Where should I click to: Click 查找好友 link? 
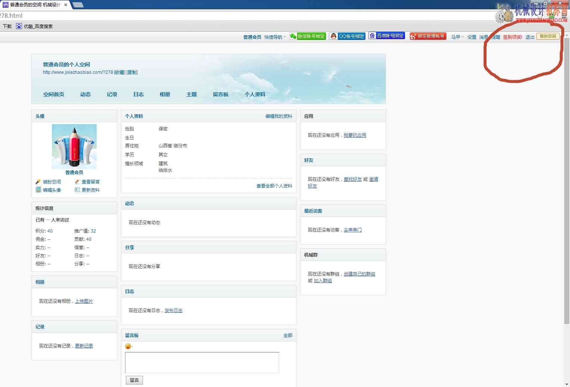tap(353, 179)
